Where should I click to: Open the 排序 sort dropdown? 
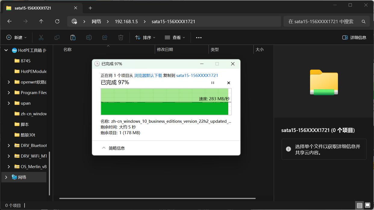145,37
